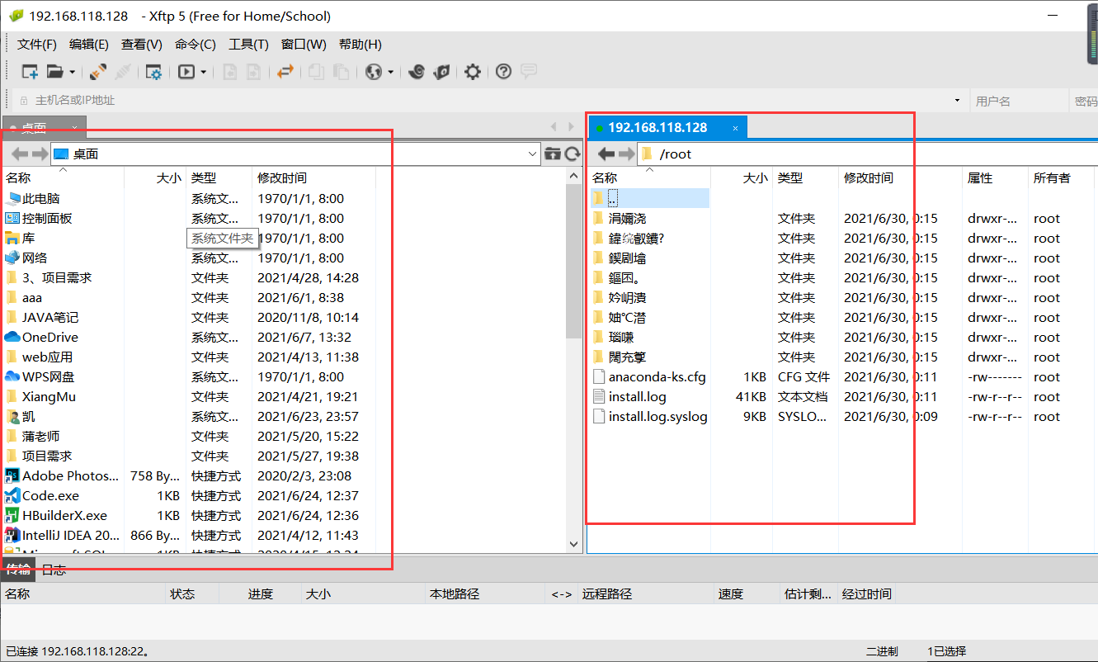Select anaconda-ks.cfg in remote pane
Viewport: 1098px width, 662px height.
coord(648,376)
